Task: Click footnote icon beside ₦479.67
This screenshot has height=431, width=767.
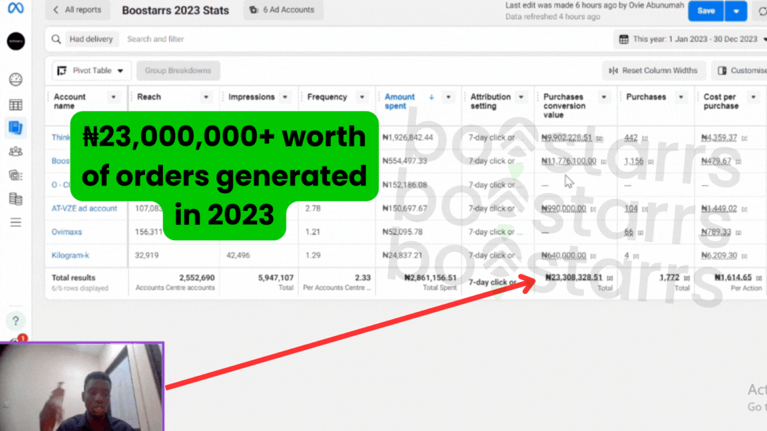Action: (738, 162)
